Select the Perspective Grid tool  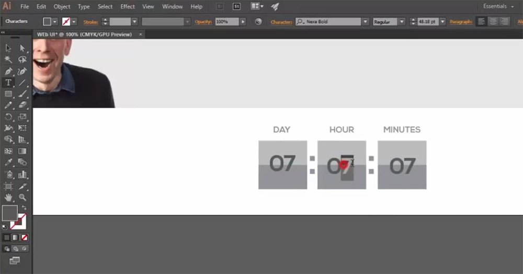click(22, 139)
